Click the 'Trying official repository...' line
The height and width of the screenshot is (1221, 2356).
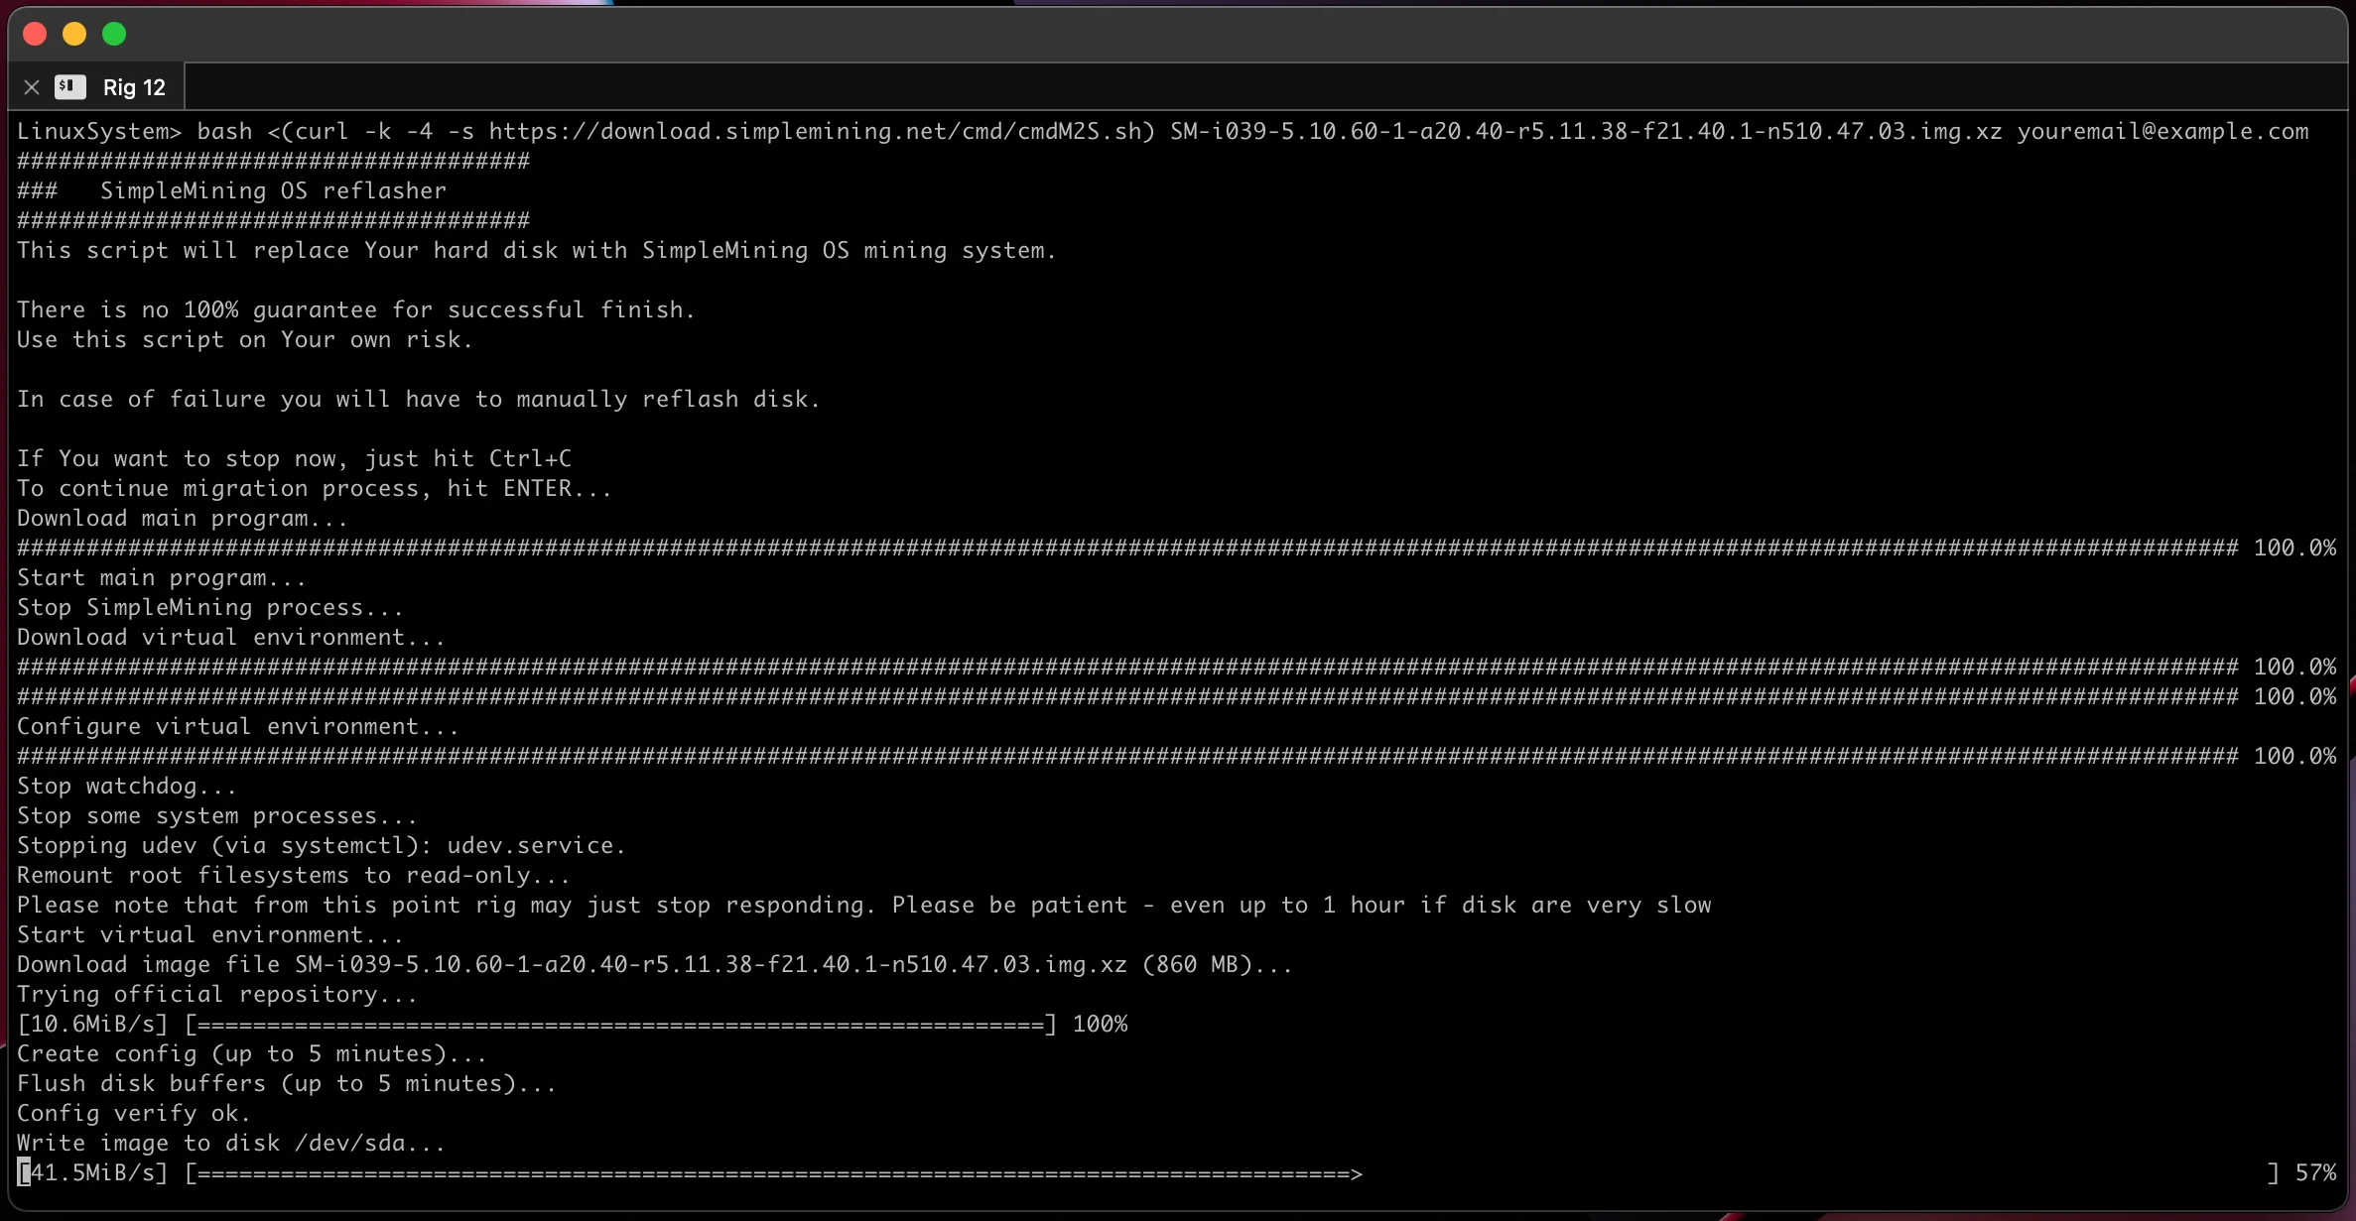216,994
